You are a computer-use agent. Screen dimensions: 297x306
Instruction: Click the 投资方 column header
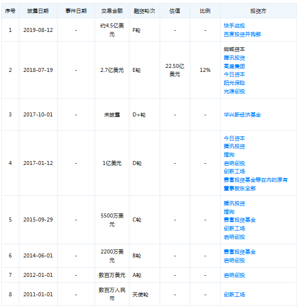tap(258, 11)
